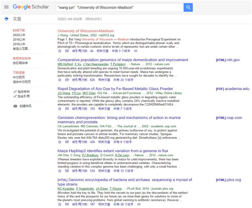This screenshot has width=252, height=208.
Task: Open author JQ Wang profile
Action: (64, 93)
